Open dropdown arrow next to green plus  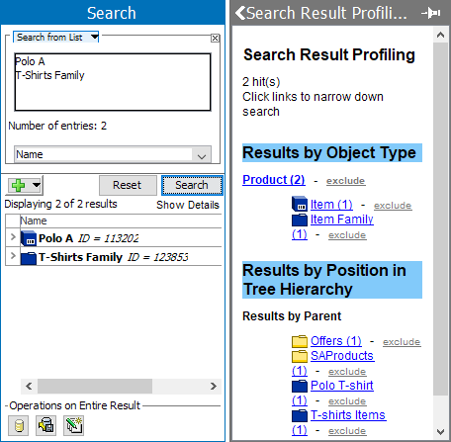tap(37, 185)
